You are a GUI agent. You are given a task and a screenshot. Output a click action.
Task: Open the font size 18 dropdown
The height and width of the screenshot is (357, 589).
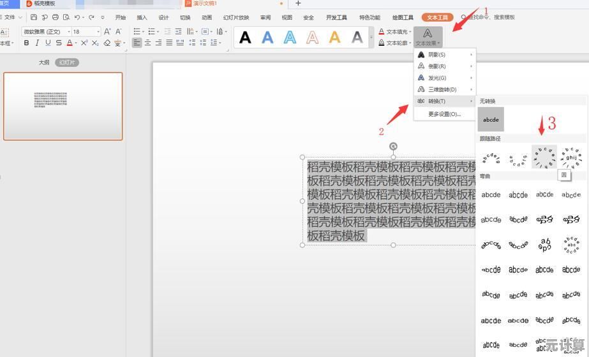[86, 31]
